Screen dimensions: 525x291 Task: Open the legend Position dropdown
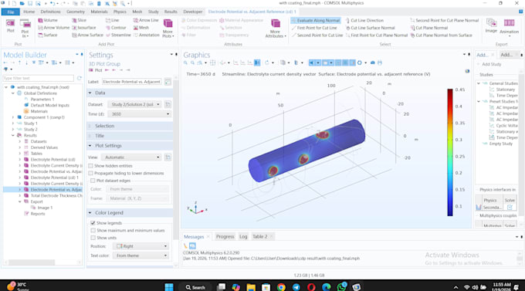141,246
